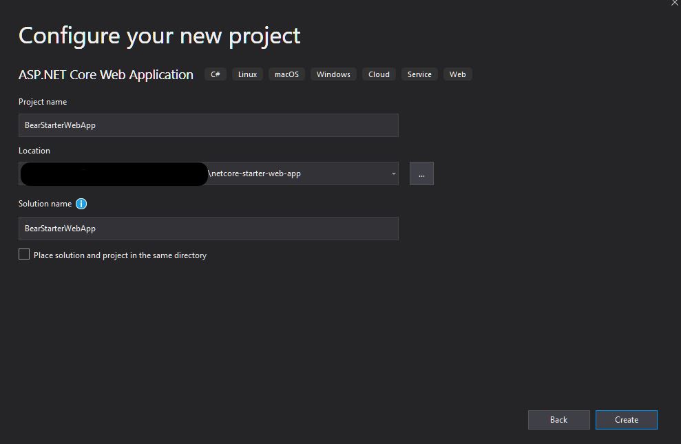The width and height of the screenshot is (681, 444).
Task: Click the Cloud project type tag
Action: (x=379, y=74)
